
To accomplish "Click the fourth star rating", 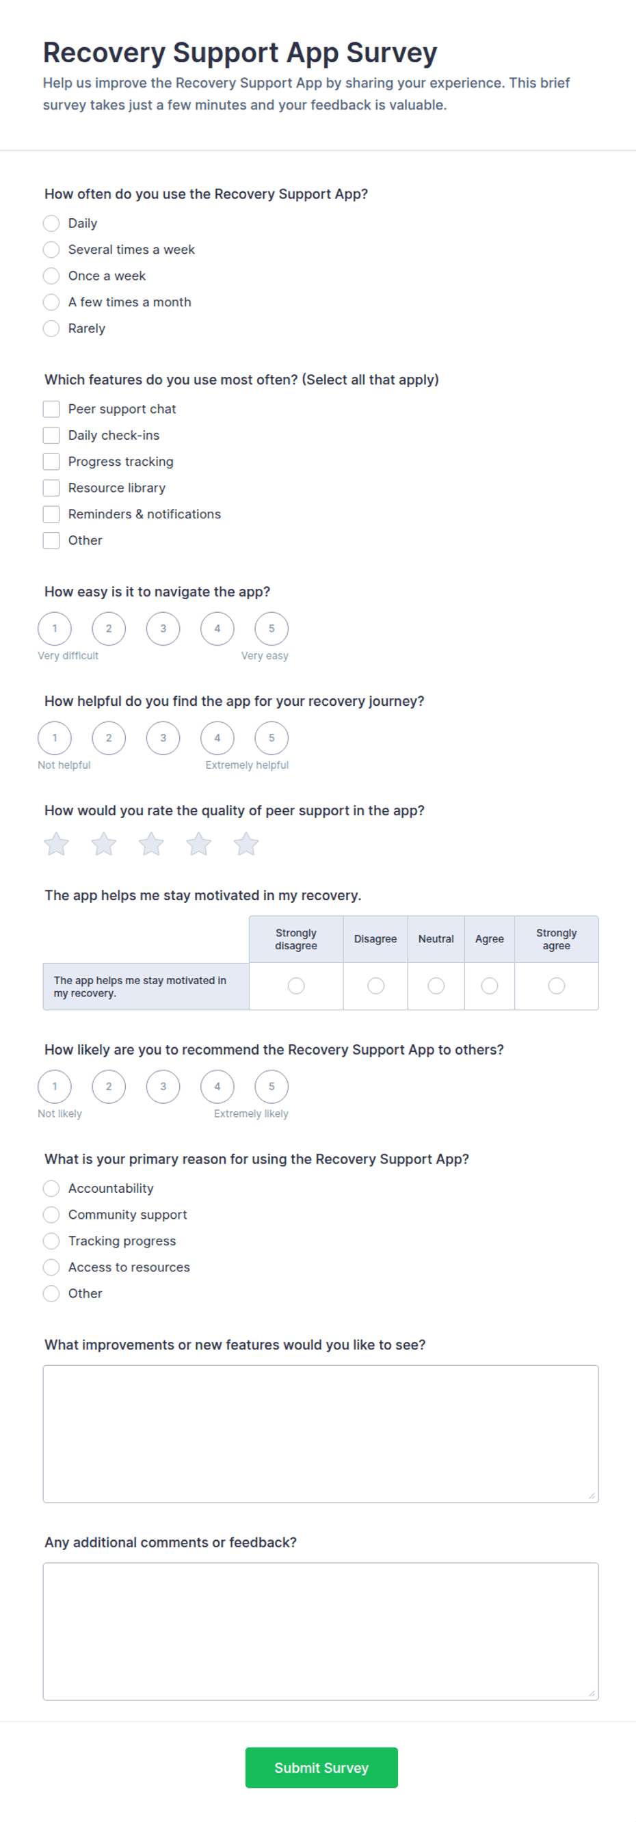I will tap(199, 844).
